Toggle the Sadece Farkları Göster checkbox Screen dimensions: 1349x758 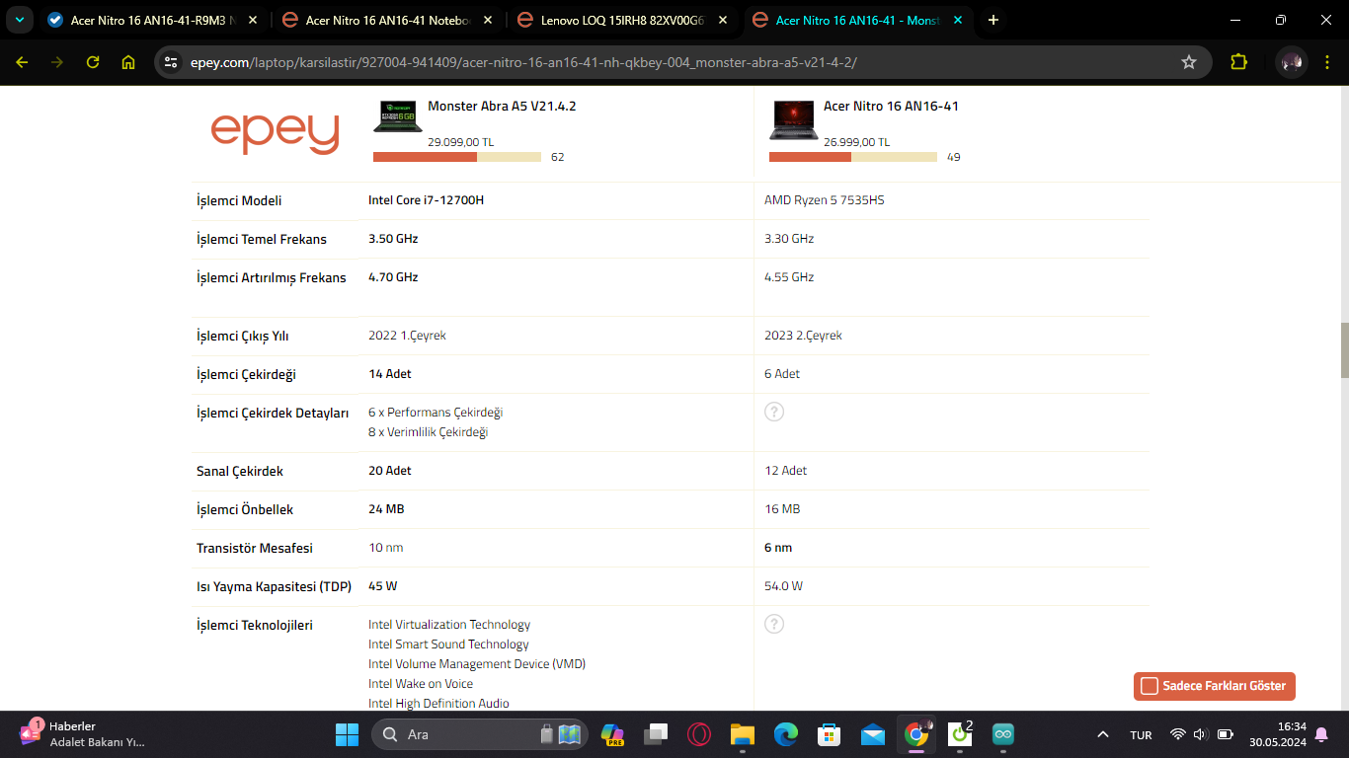click(1150, 686)
